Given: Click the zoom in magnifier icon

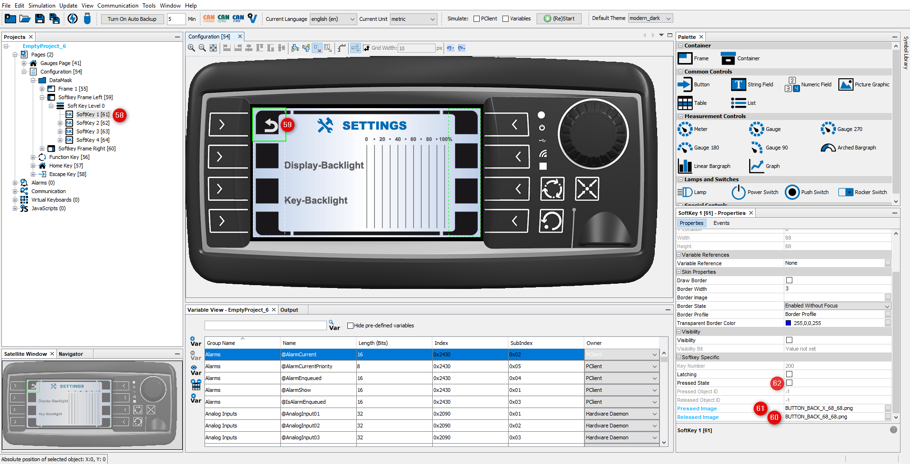Looking at the screenshot, I should (x=191, y=48).
